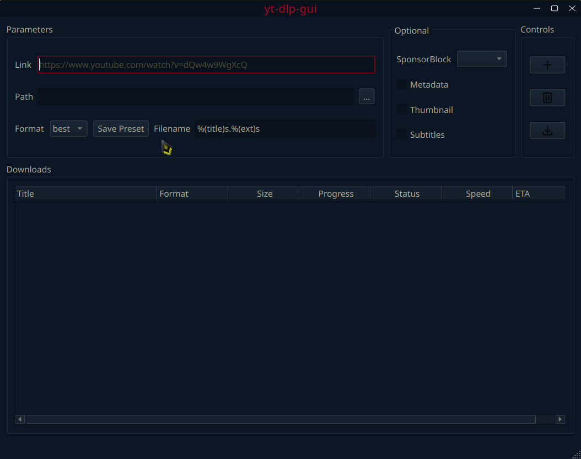
Task: Click the Filename template field
Action: [x=284, y=128]
